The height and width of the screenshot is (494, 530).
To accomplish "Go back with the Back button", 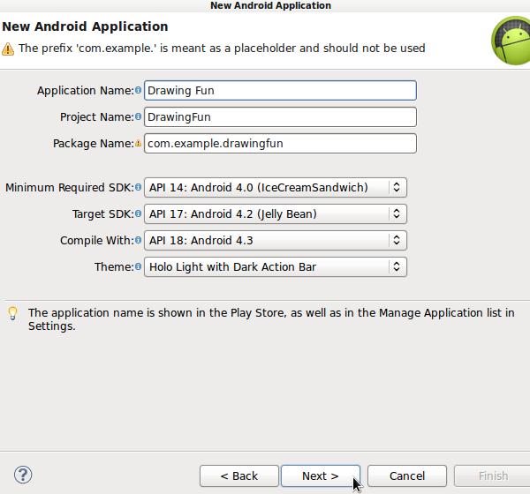I will coord(239,475).
